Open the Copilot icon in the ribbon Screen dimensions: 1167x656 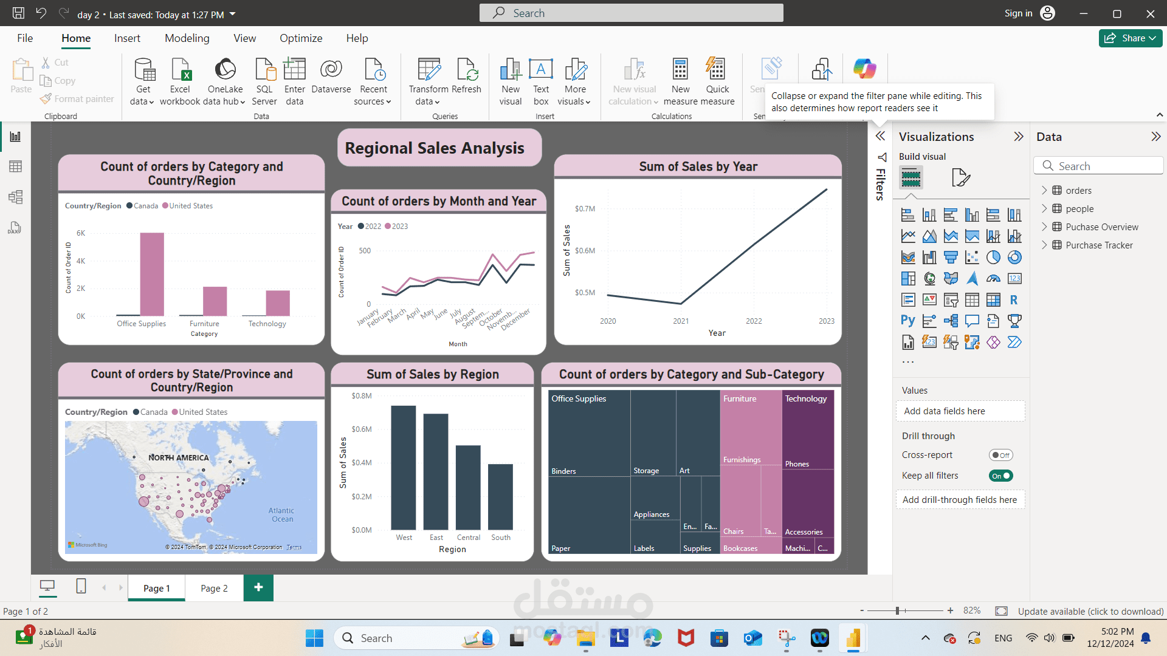click(864, 69)
